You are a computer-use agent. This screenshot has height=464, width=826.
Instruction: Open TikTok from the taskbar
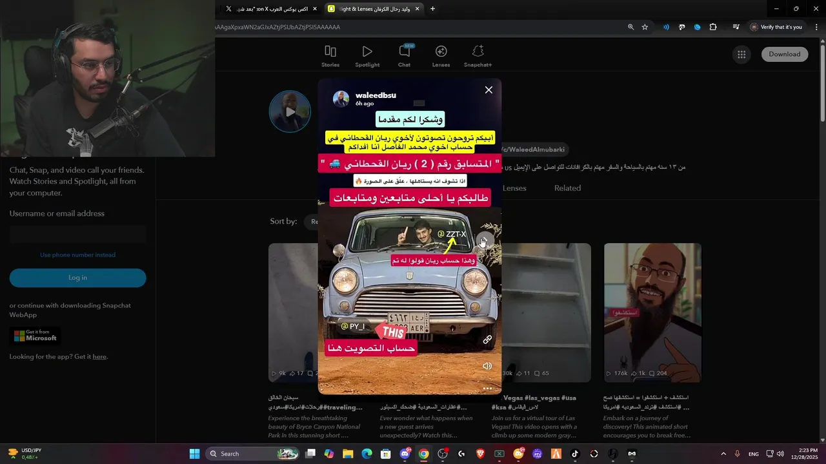(575, 454)
